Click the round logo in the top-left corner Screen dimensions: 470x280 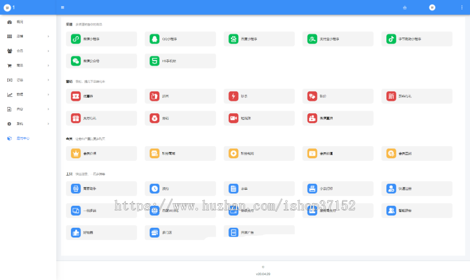tap(7, 8)
